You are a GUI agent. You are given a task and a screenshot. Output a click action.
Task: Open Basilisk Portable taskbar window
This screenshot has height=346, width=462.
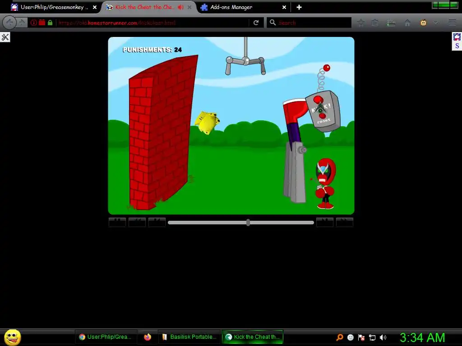pyautogui.click(x=189, y=337)
